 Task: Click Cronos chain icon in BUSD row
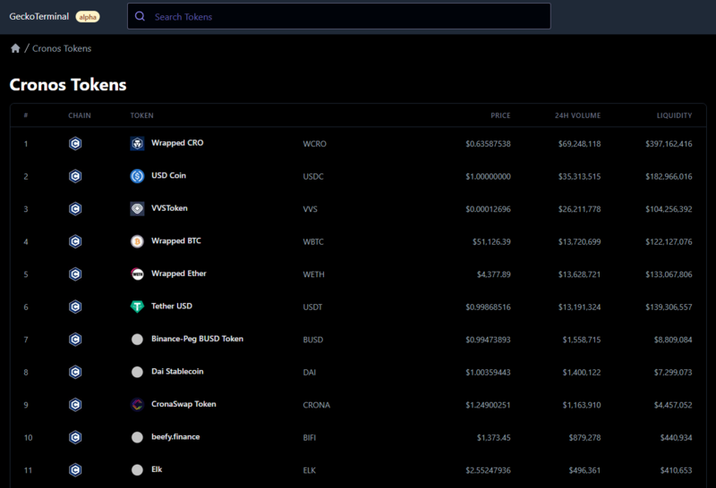(x=75, y=340)
